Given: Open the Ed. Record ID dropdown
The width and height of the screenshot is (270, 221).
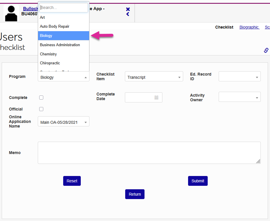Looking at the screenshot, I should pos(239,77).
